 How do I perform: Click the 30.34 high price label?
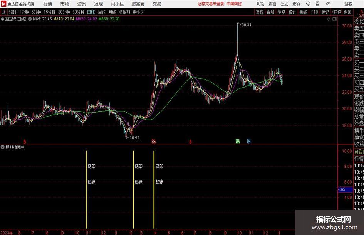coord(246,25)
